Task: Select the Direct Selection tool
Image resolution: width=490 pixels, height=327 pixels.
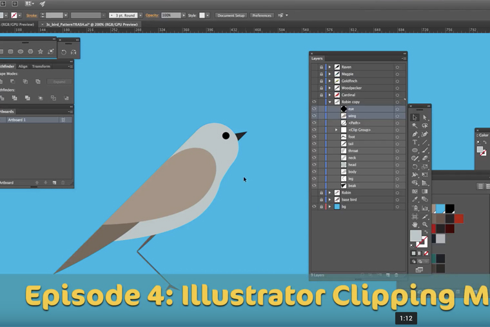Action: (x=425, y=117)
